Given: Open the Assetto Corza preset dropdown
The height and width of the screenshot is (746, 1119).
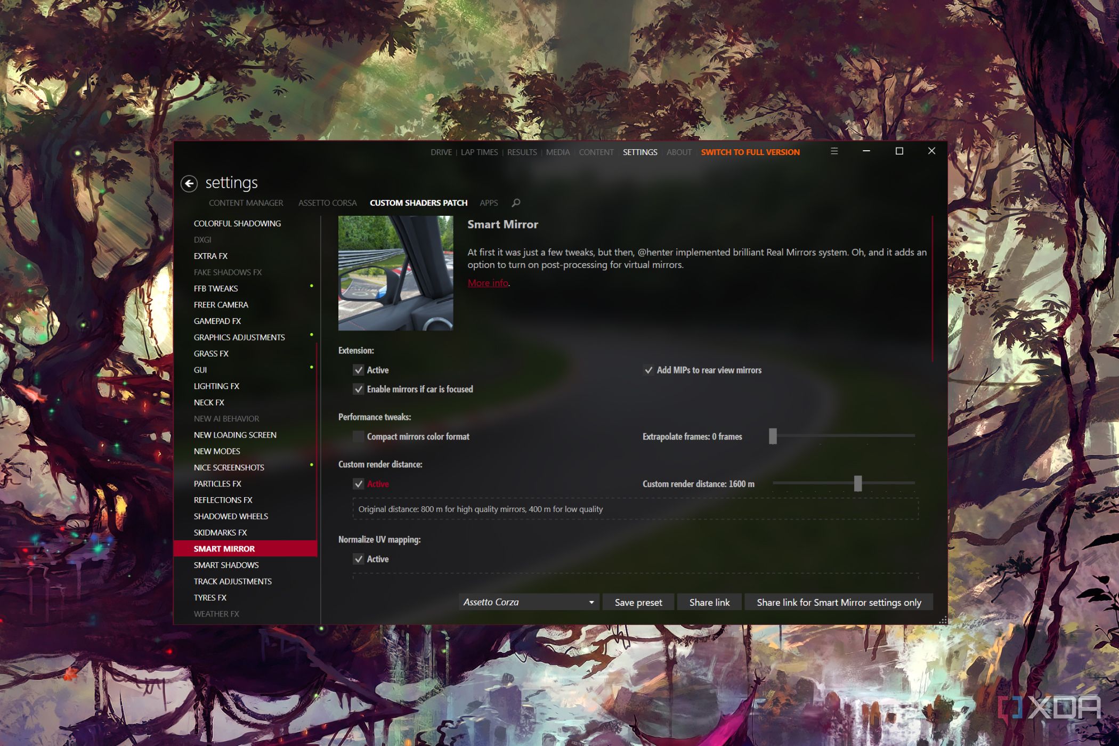Looking at the screenshot, I should pos(529,602).
